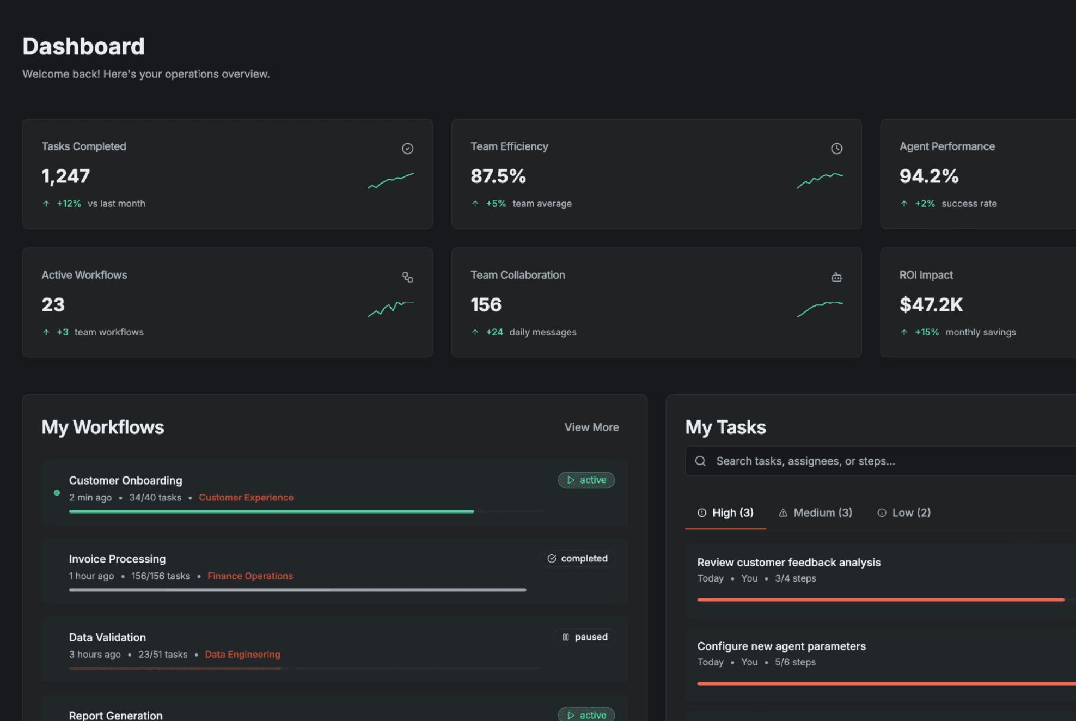Switch to the Low (2) priority tab
Screen dimensions: 1076x721
click(904, 512)
